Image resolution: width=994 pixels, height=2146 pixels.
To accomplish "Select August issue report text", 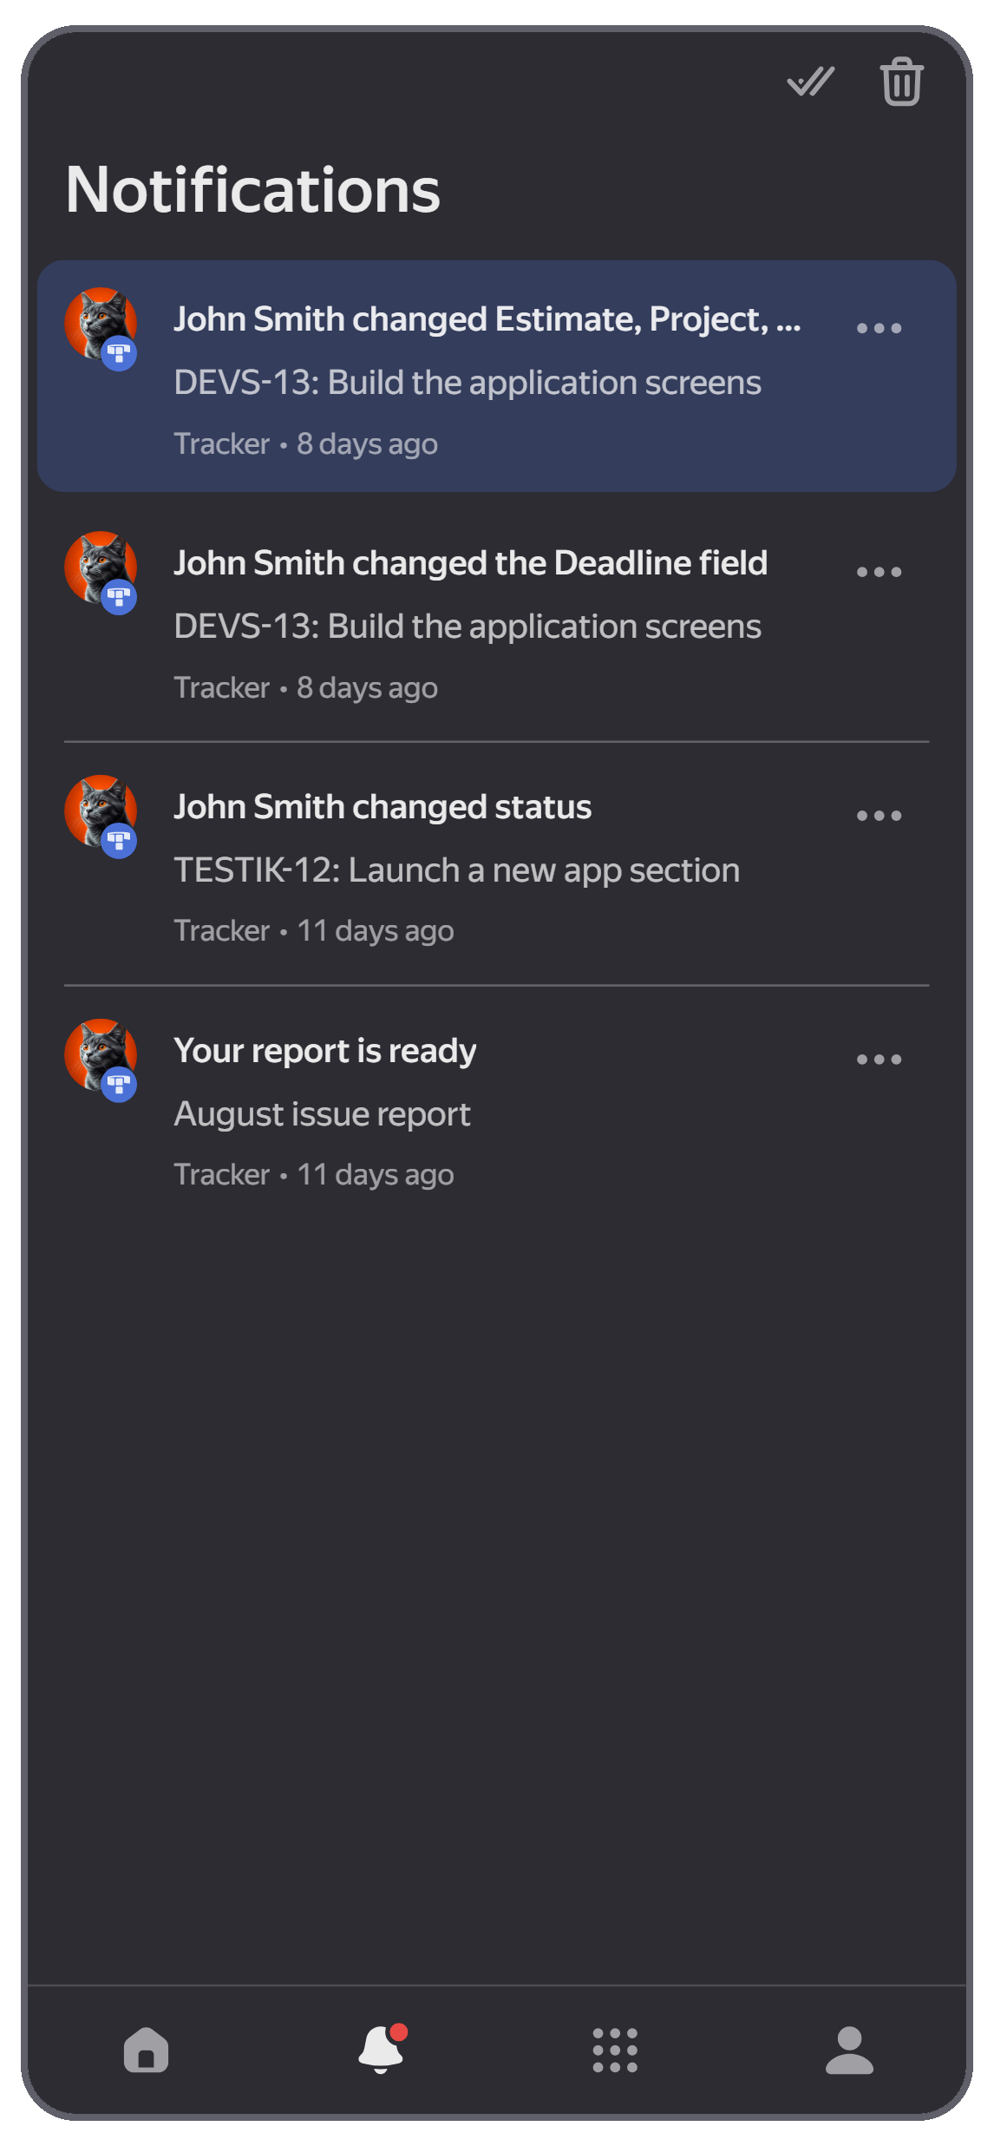I will point(322,1114).
